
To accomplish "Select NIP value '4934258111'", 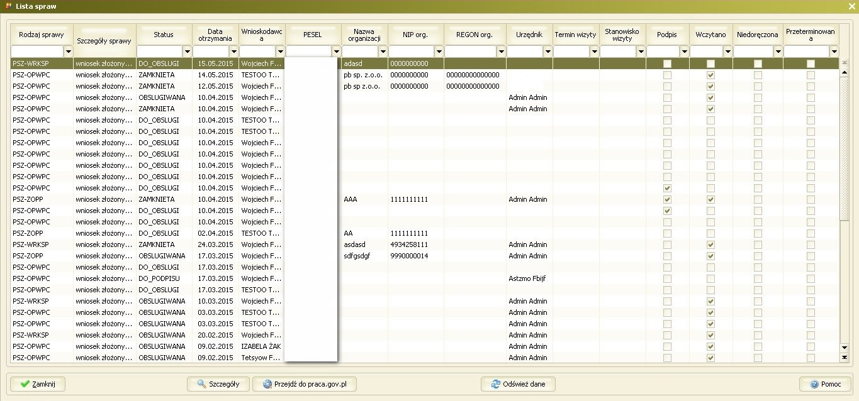I will [x=409, y=244].
